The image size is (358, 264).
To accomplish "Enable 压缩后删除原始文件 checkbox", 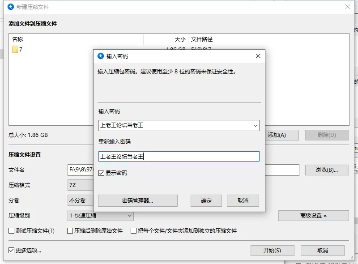I will tap(70, 230).
